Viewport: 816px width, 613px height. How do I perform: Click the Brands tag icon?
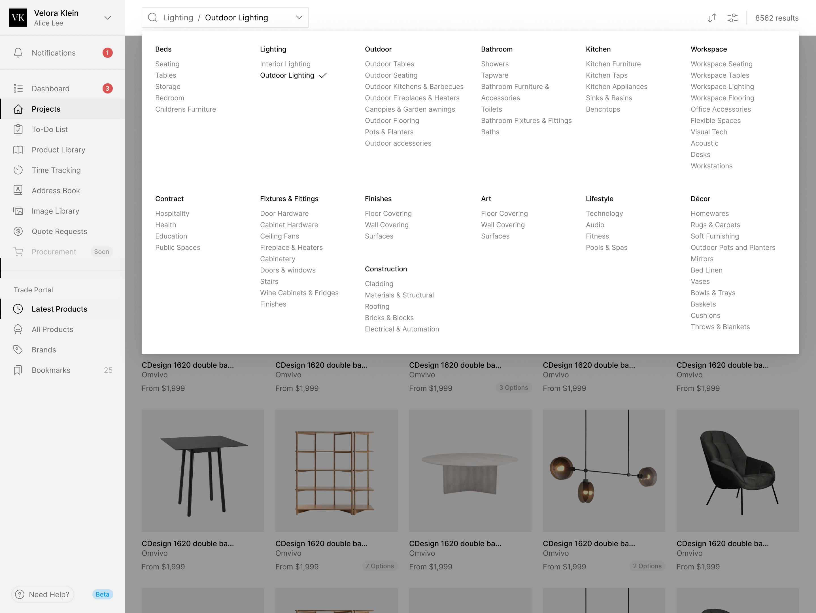pyautogui.click(x=18, y=350)
